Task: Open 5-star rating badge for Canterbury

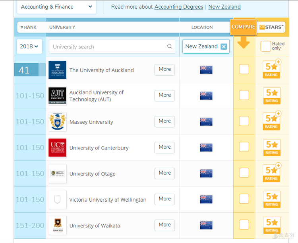Action: point(272,148)
